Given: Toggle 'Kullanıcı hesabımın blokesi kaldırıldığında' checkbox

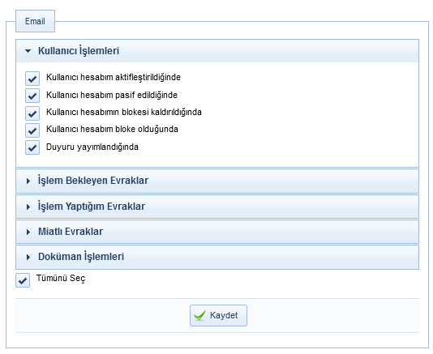Looking at the screenshot, I should pos(32,113).
